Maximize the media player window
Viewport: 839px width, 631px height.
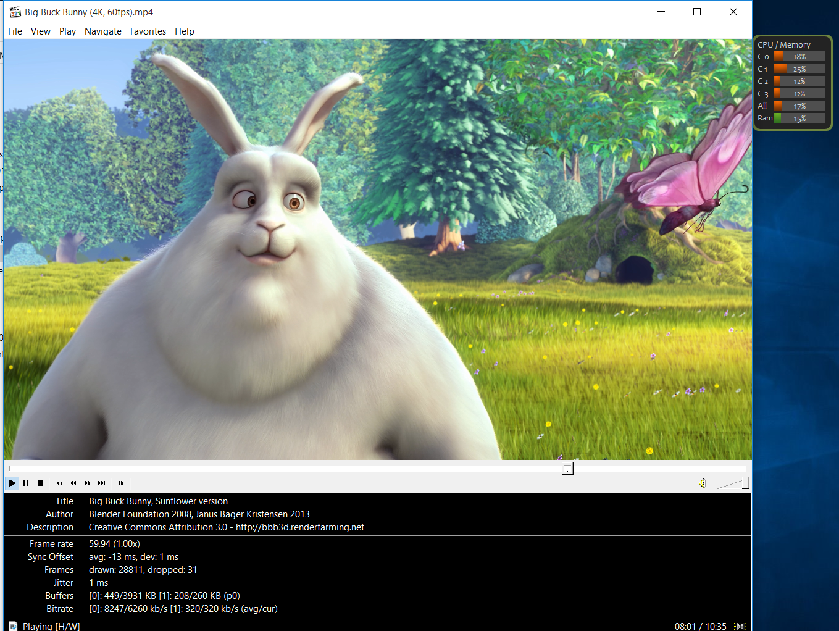[x=697, y=12]
